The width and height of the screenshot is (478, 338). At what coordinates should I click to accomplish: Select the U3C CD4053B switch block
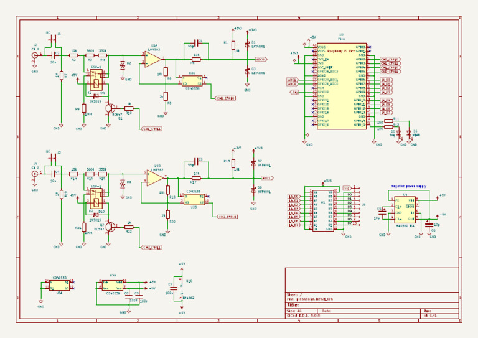coord(192,81)
